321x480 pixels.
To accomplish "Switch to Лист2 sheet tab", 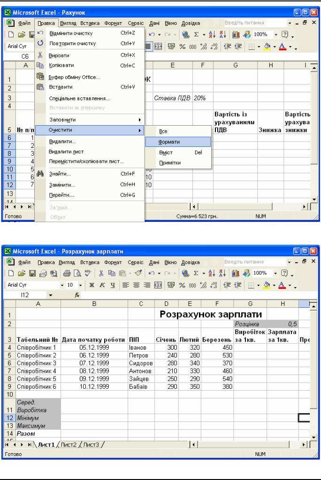I will coord(69,445).
